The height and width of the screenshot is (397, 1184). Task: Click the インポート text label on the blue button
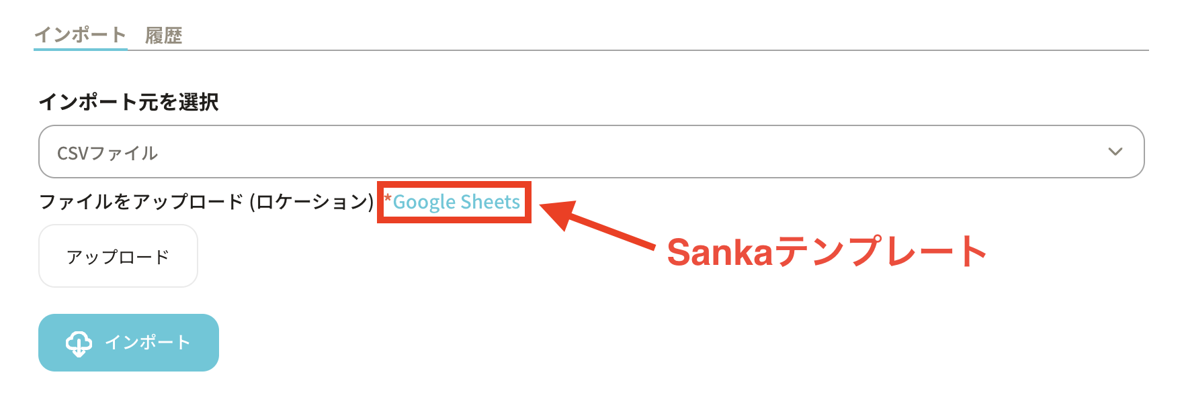(148, 343)
